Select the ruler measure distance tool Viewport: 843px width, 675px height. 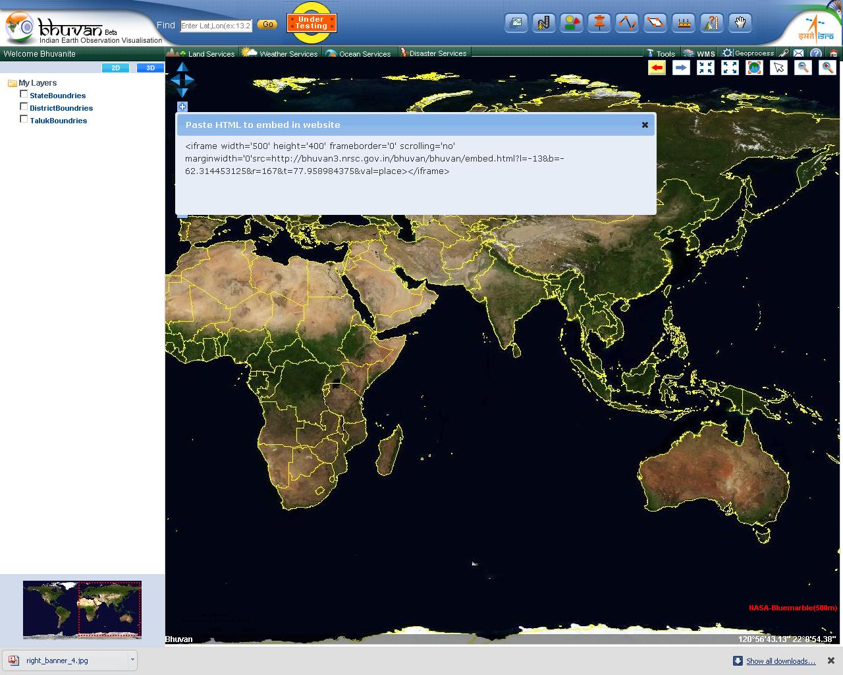pos(684,23)
